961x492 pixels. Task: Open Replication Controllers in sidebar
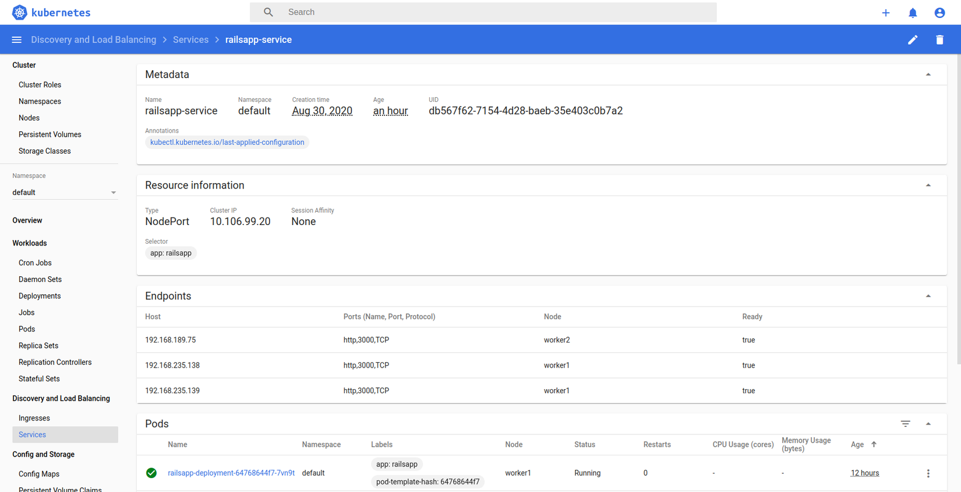coord(55,362)
